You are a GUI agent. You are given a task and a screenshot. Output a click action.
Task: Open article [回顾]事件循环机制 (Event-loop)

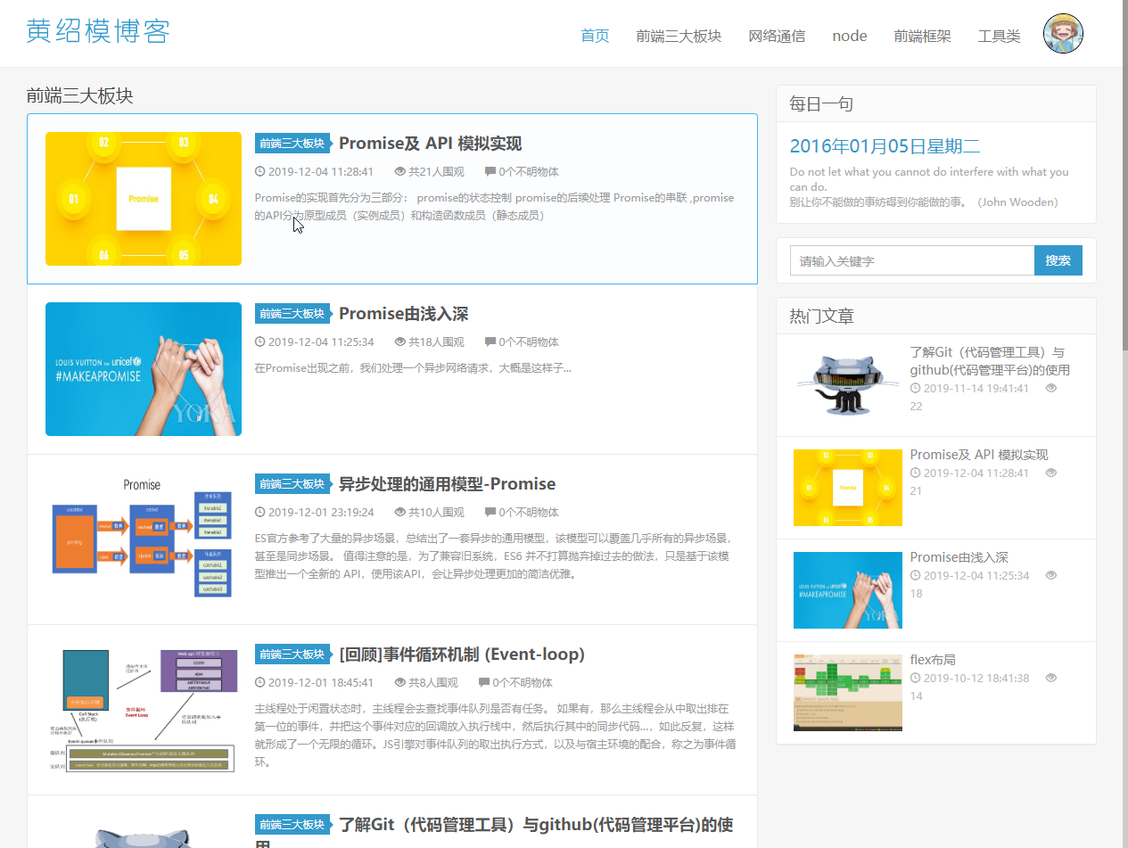click(462, 655)
